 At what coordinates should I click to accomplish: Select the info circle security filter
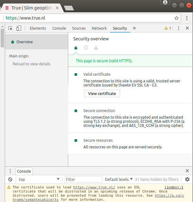pos(86,48)
